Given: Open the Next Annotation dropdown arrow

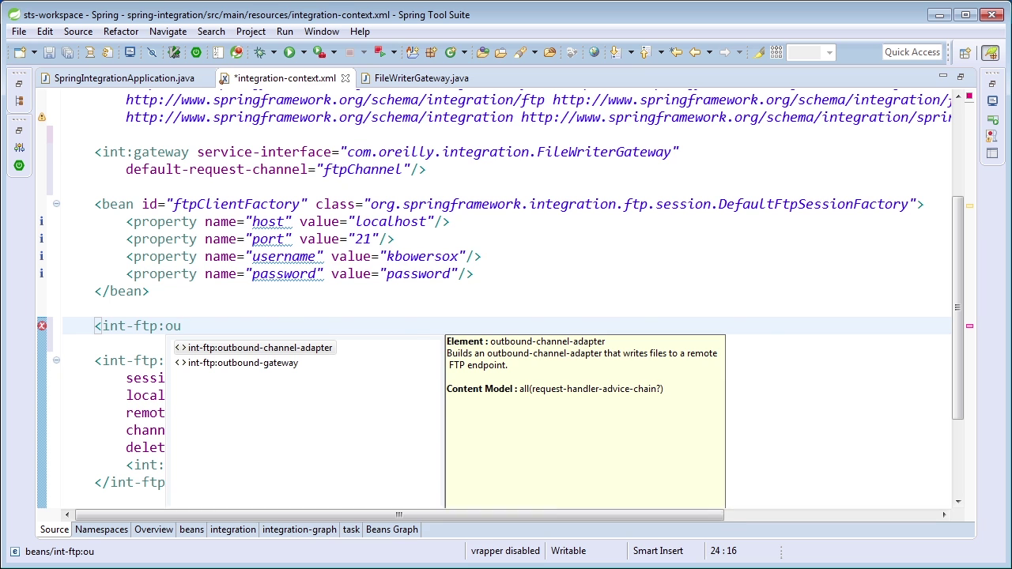Looking at the screenshot, I should pos(631,52).
